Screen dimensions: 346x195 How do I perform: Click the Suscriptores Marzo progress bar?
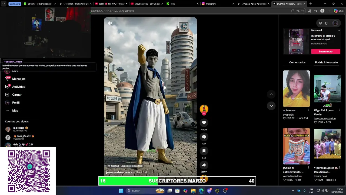[177, 181]
